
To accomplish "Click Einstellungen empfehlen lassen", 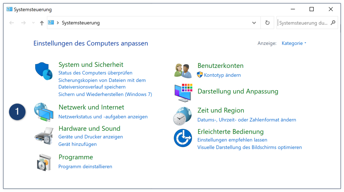I will coord(232,140).
